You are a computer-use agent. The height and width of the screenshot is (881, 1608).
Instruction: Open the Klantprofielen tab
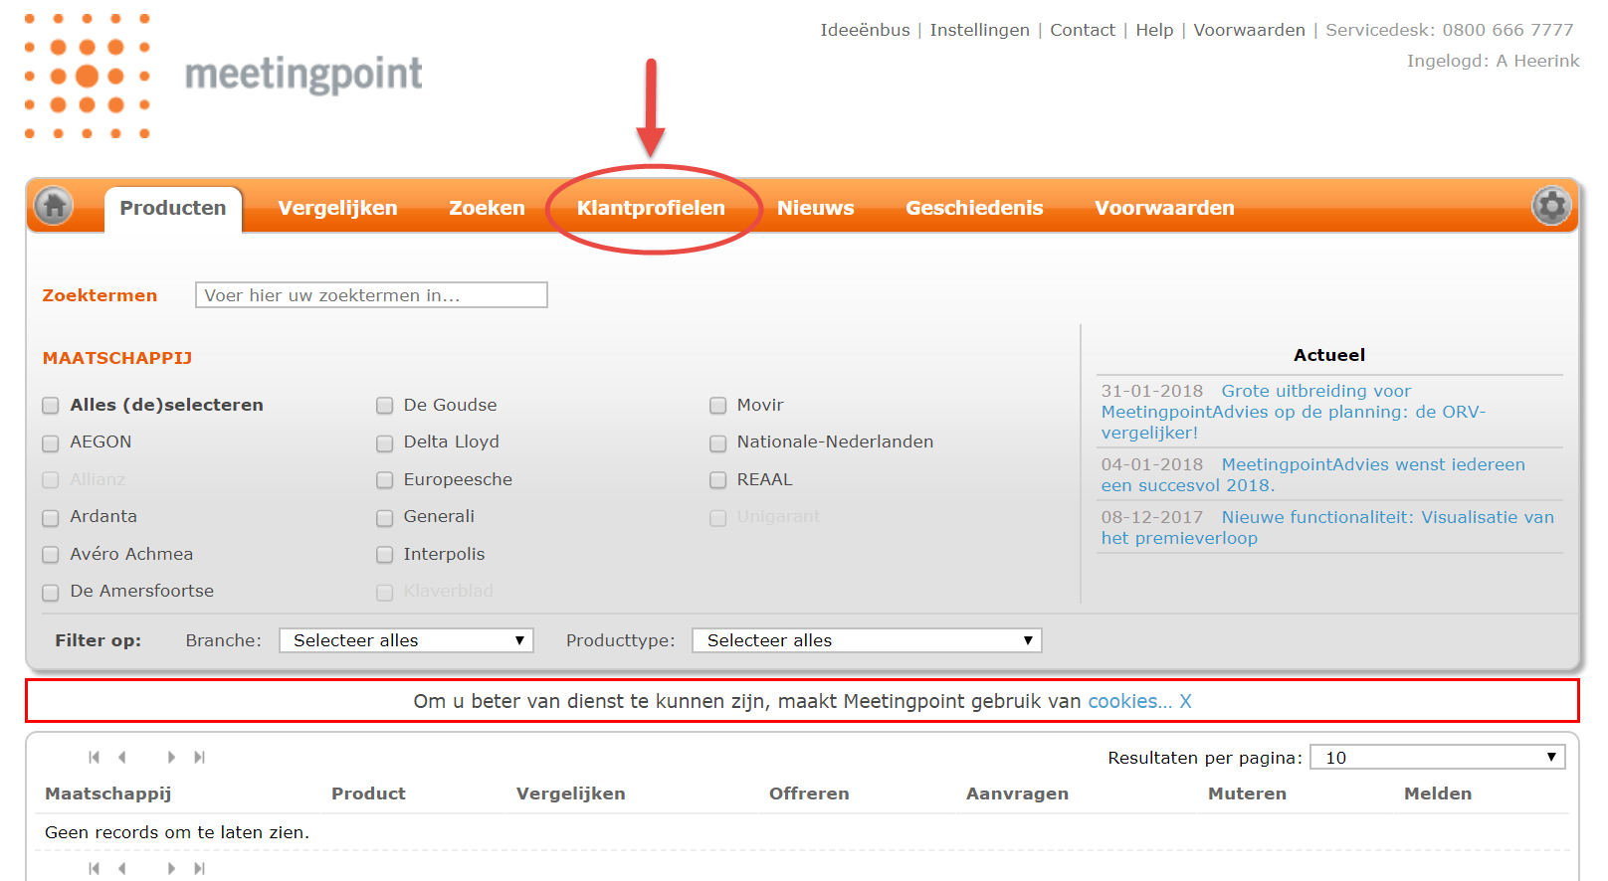(x=651, y=208)
